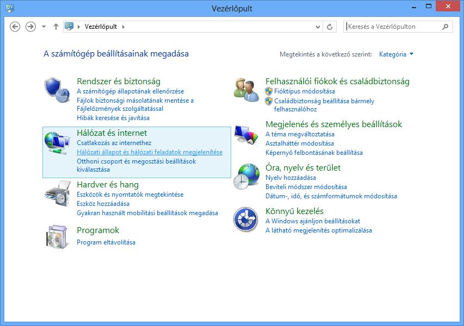Click the Hálózat és internet globe icon
This screenshot has width=464, height=326.
coord(57,143)
